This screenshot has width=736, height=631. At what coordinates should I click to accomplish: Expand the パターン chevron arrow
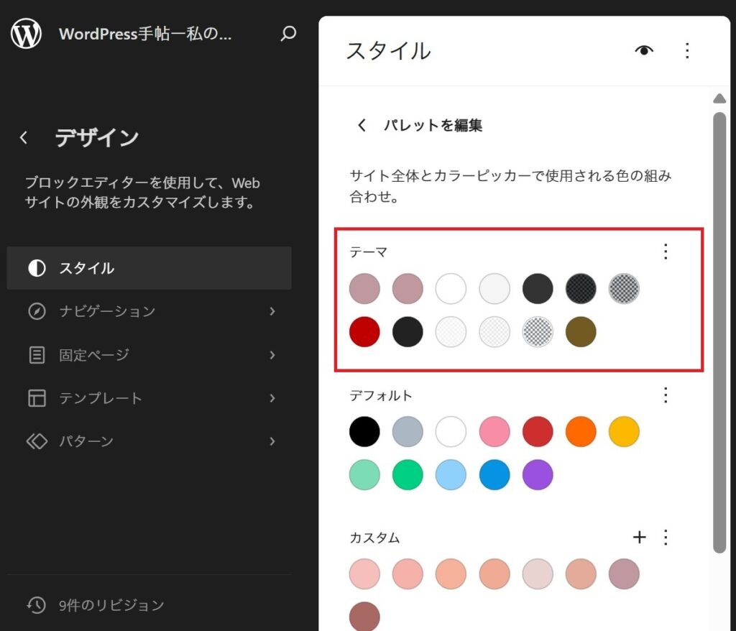[x=272, y=441]
